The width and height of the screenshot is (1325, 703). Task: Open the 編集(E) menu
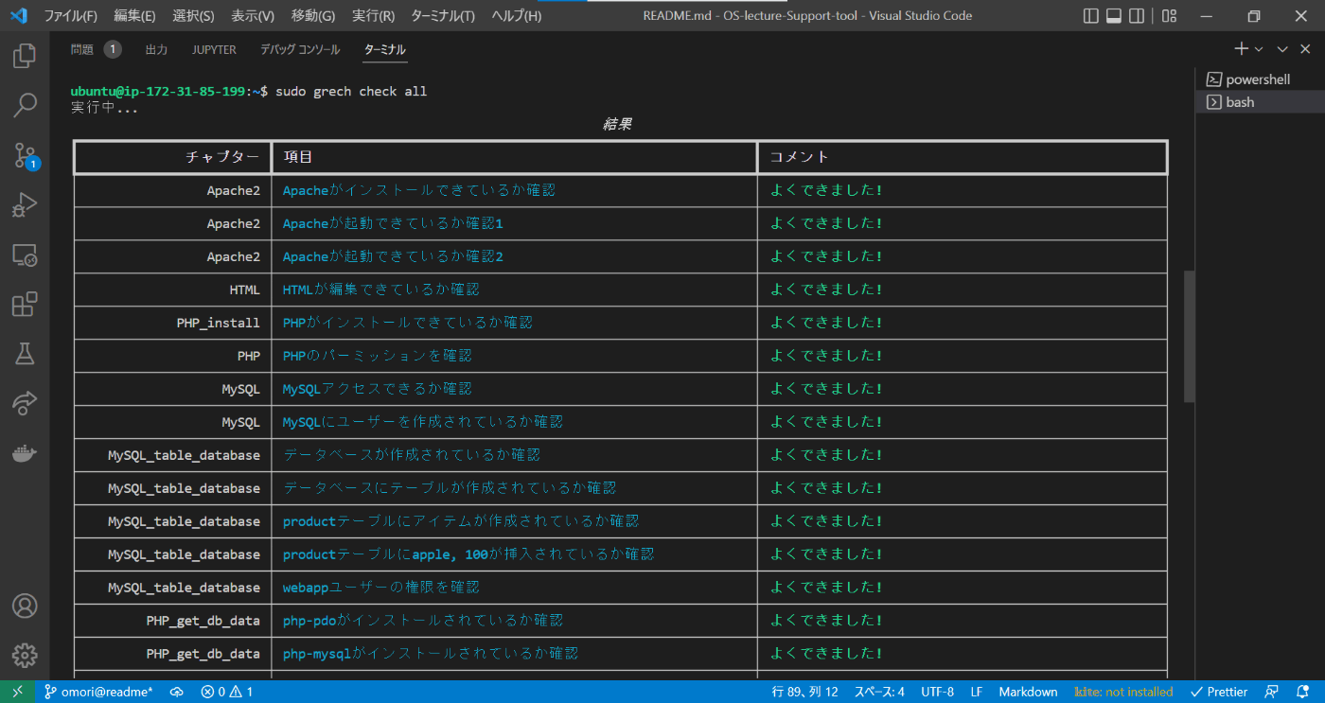134,15
